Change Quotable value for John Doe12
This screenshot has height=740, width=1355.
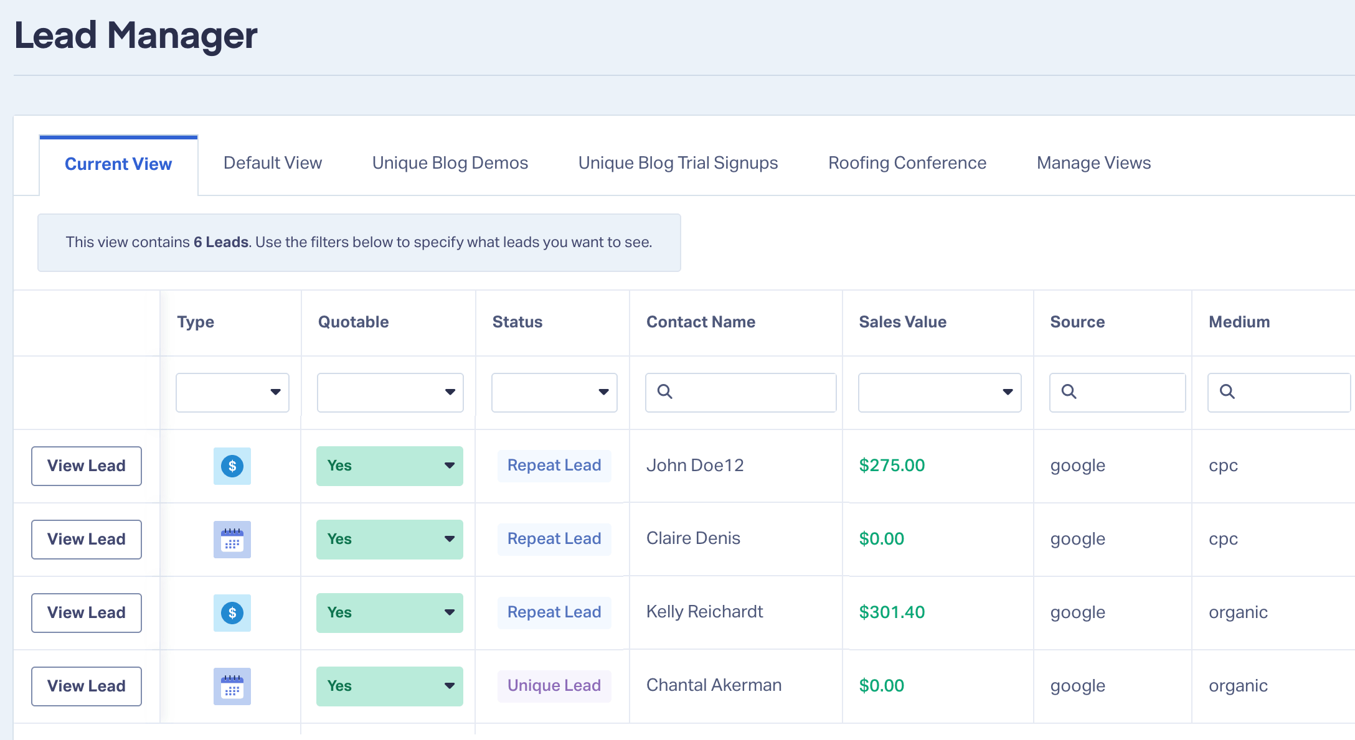389,466
